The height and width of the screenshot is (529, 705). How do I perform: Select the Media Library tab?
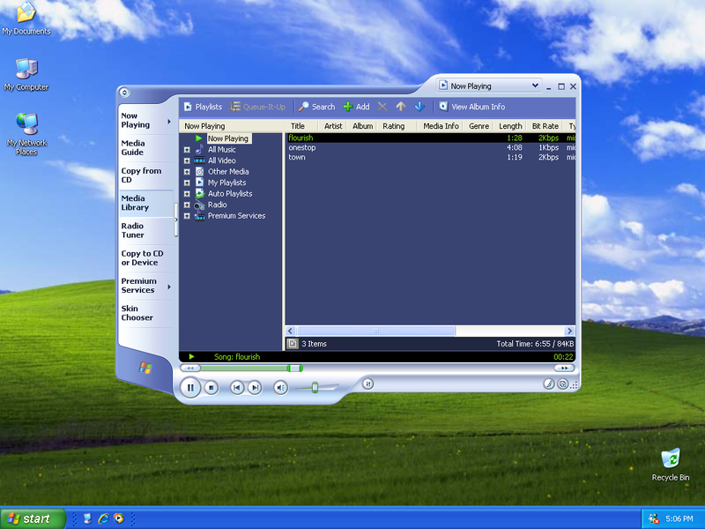coord(146,203)
